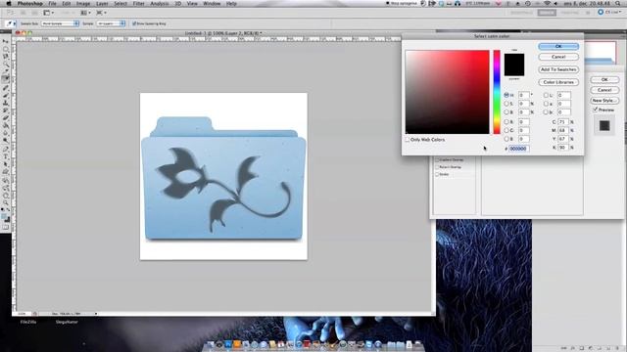
Task: Select the History Brush tool
Action: (6, 110)
